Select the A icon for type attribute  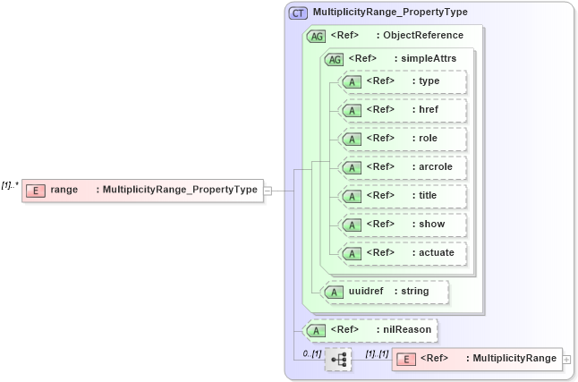coord(352,82)
